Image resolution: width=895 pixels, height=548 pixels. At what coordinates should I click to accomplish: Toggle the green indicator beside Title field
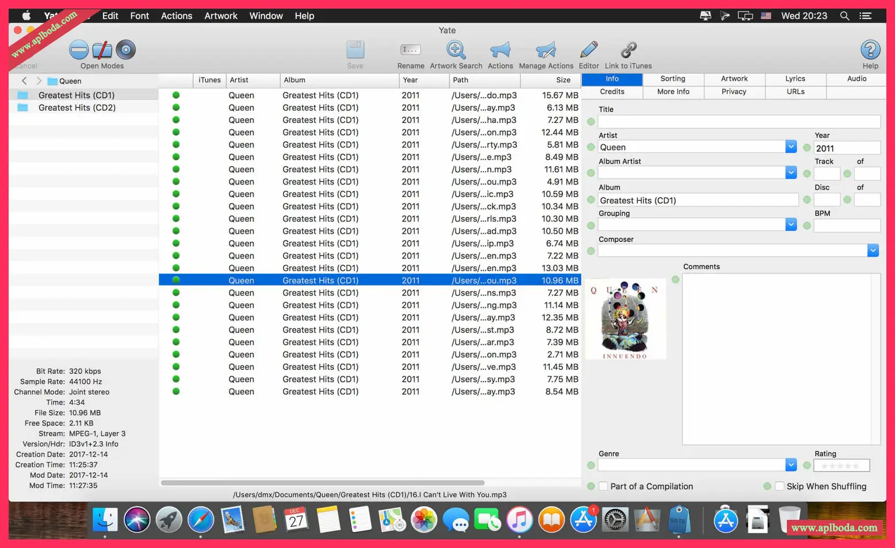click(x=591, y=122)
